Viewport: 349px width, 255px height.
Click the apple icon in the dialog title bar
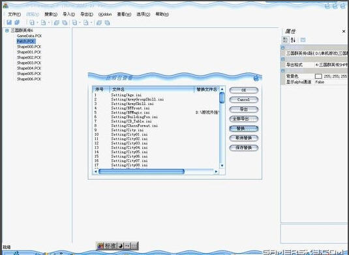256,78
